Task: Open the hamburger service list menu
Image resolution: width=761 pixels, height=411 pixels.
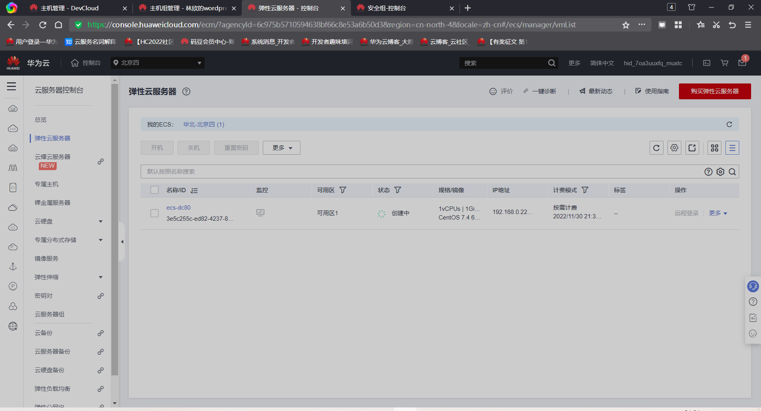Action: (x=11, y=86)
